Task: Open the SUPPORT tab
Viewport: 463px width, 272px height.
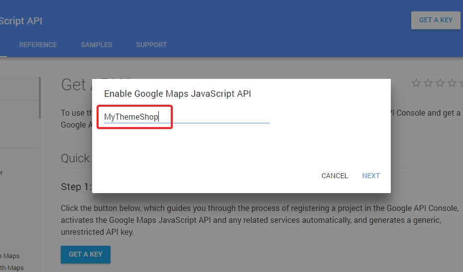Action: [151, 45]
